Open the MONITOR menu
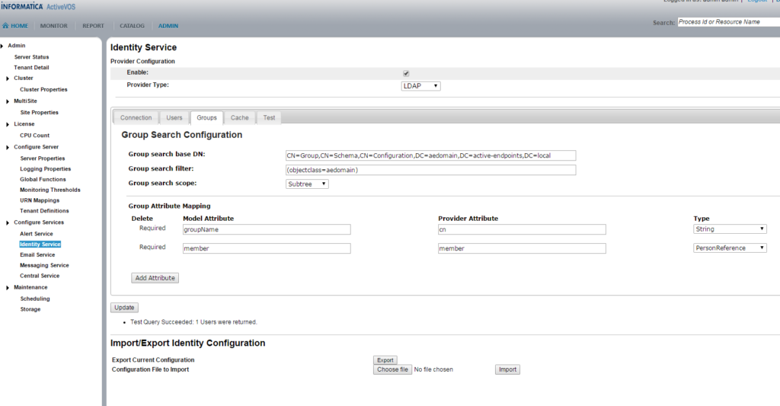The height and width of the screenshot is (406, 780). tap(54, 26)
